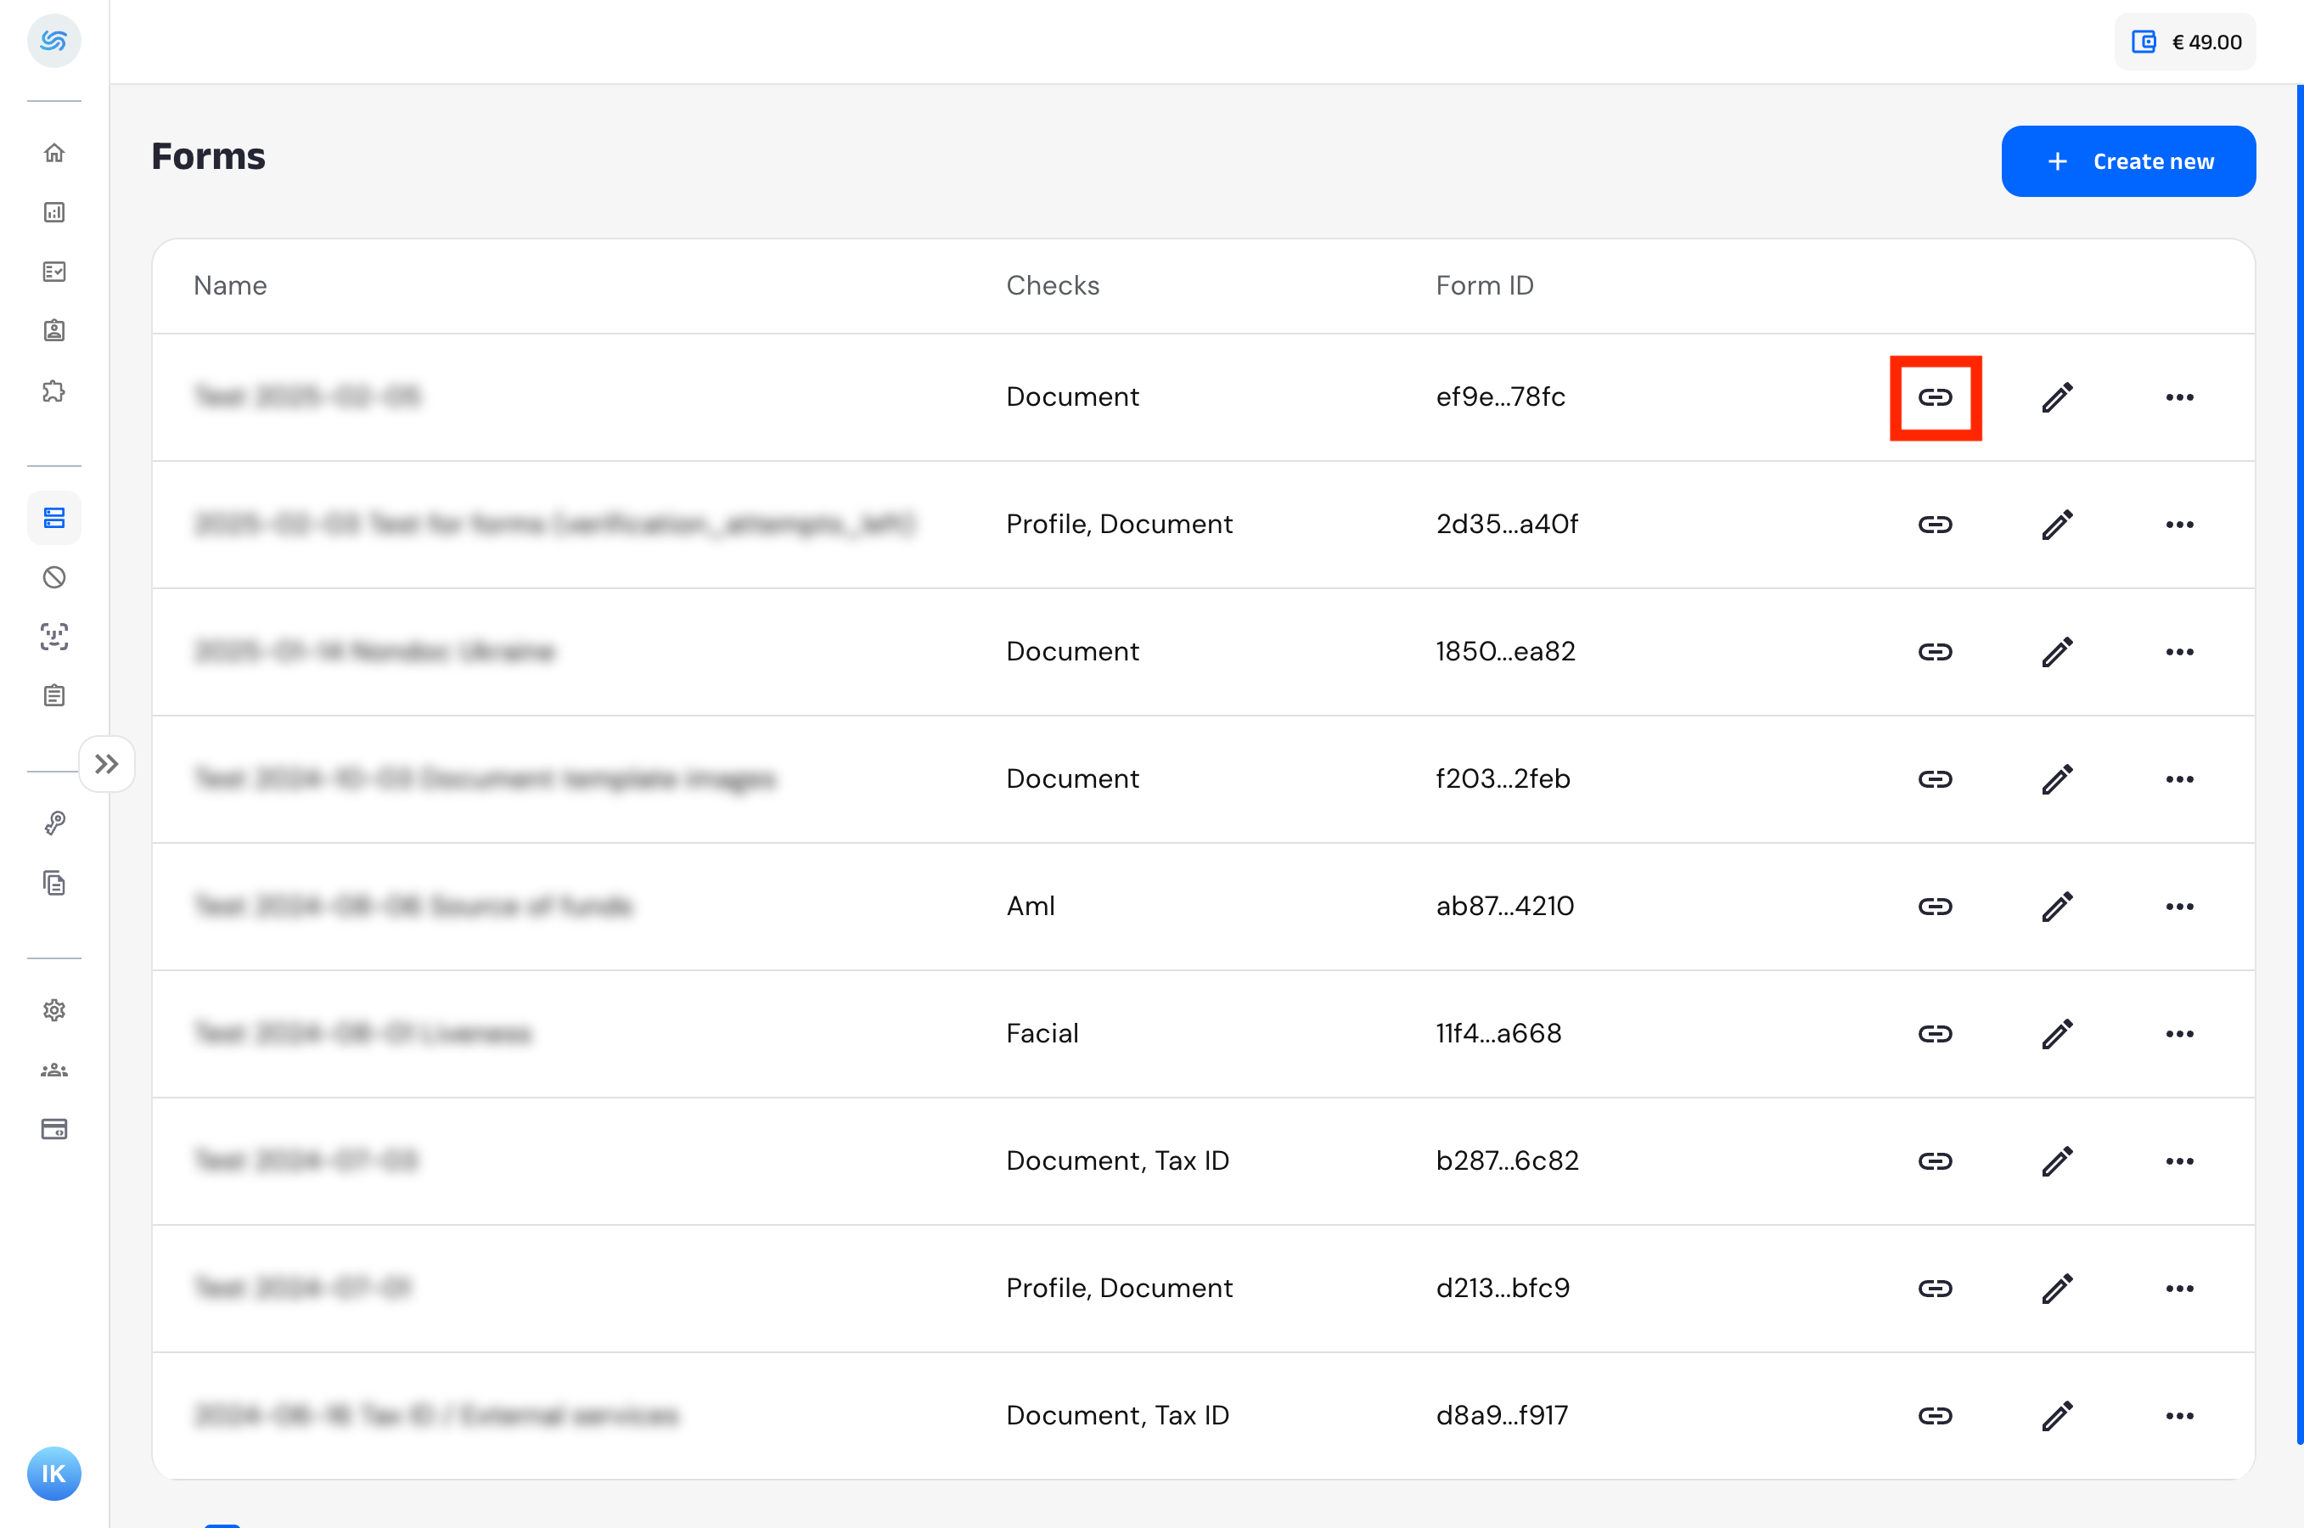Edit form 1850...ea82 with pencil icon
The width and height of the screenshot is (2304, 1528).
click(2058, 652)
